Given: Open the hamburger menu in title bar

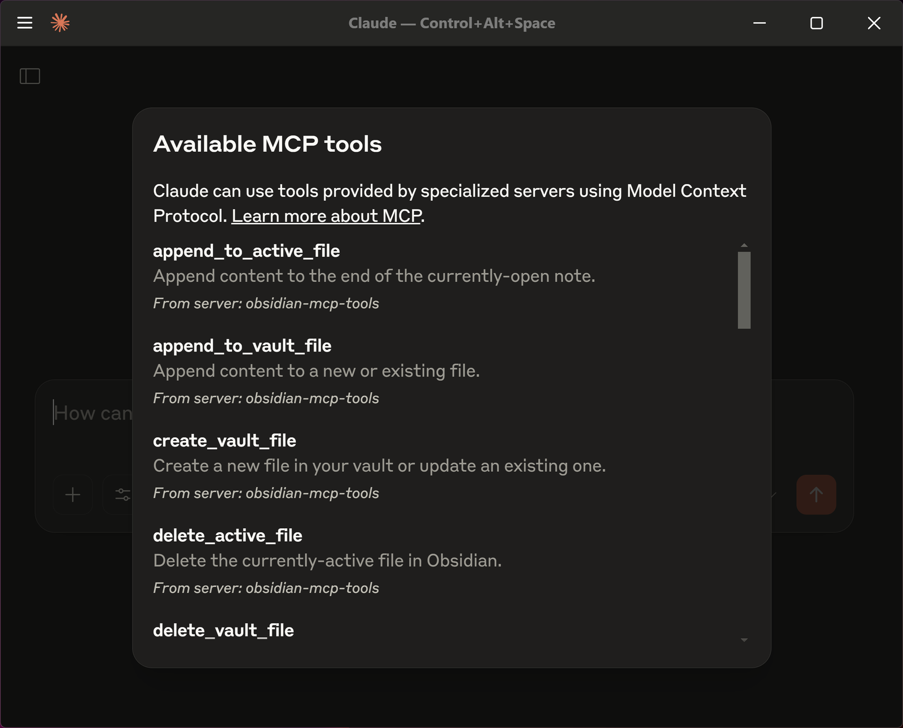Looking at the screenshot, I should 25,23.
